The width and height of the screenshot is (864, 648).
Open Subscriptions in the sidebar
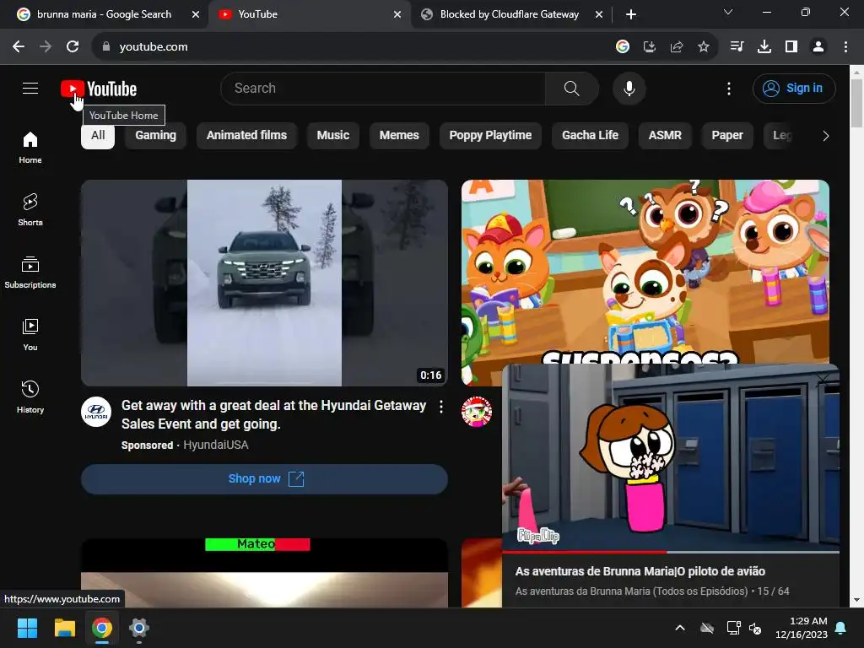(x=30, y=273)
